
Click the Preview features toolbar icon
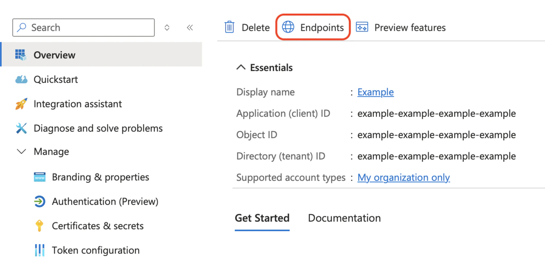pos(361,27)
